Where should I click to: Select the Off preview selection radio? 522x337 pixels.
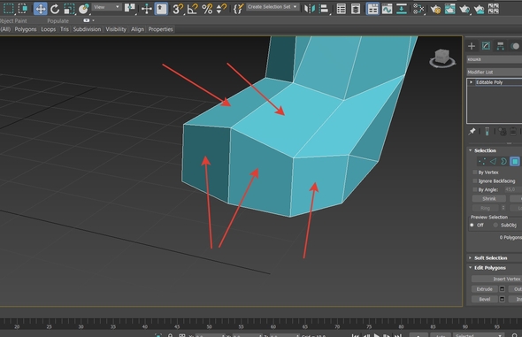(472, 226)
